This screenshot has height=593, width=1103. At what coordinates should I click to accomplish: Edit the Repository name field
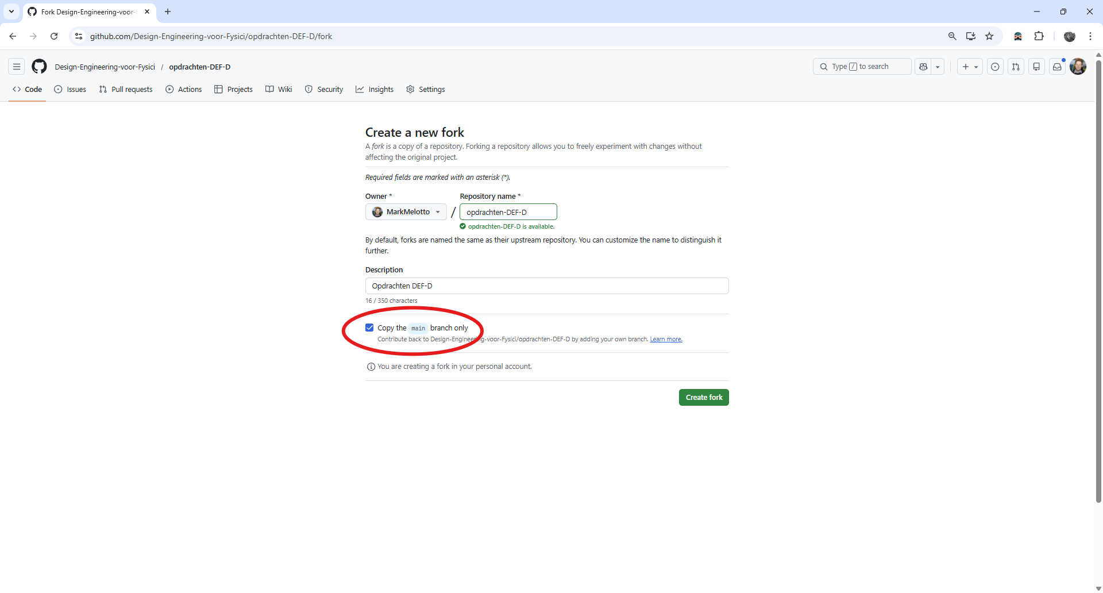pos(508,212)
